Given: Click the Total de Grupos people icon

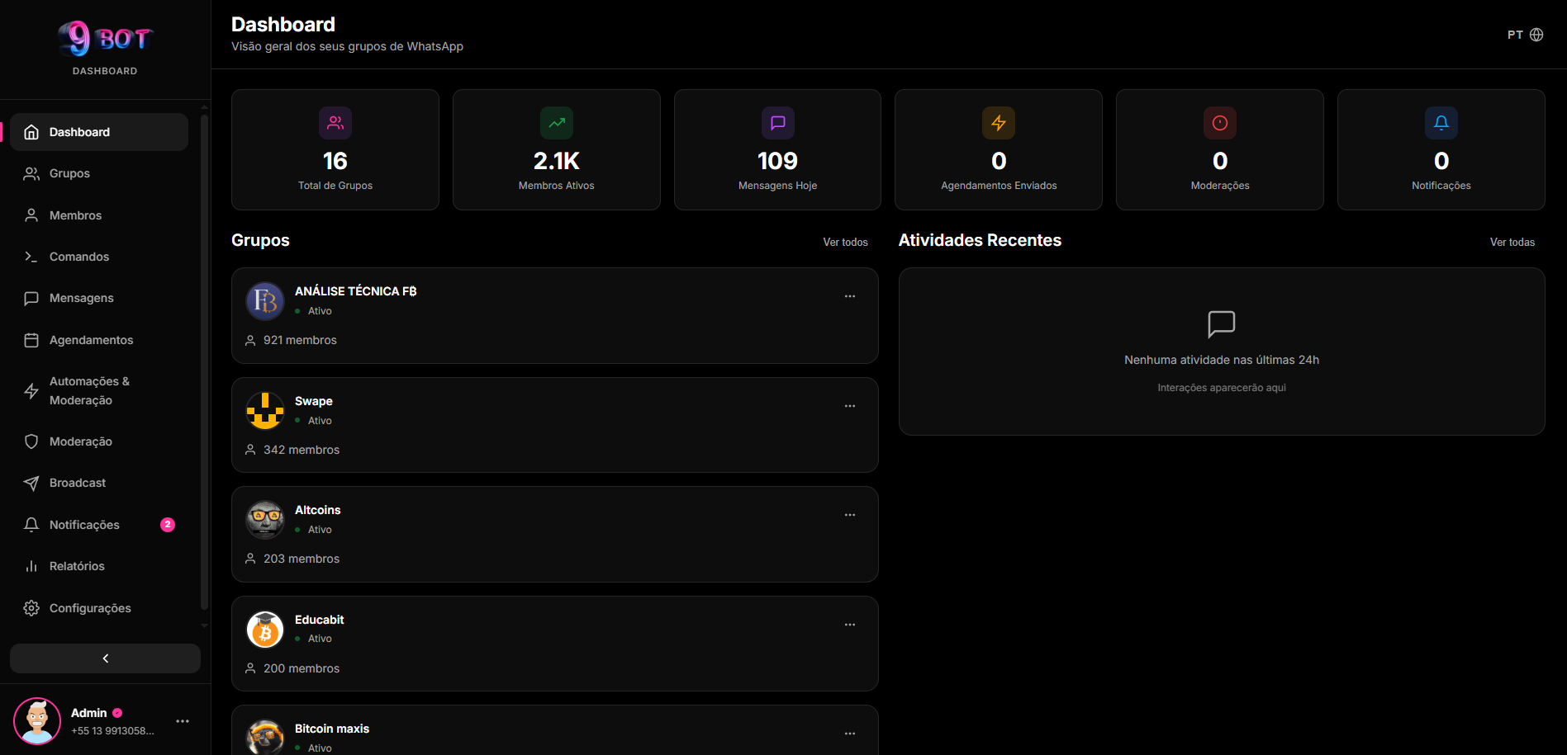Looking at the screenshot, I should point(335,123).
